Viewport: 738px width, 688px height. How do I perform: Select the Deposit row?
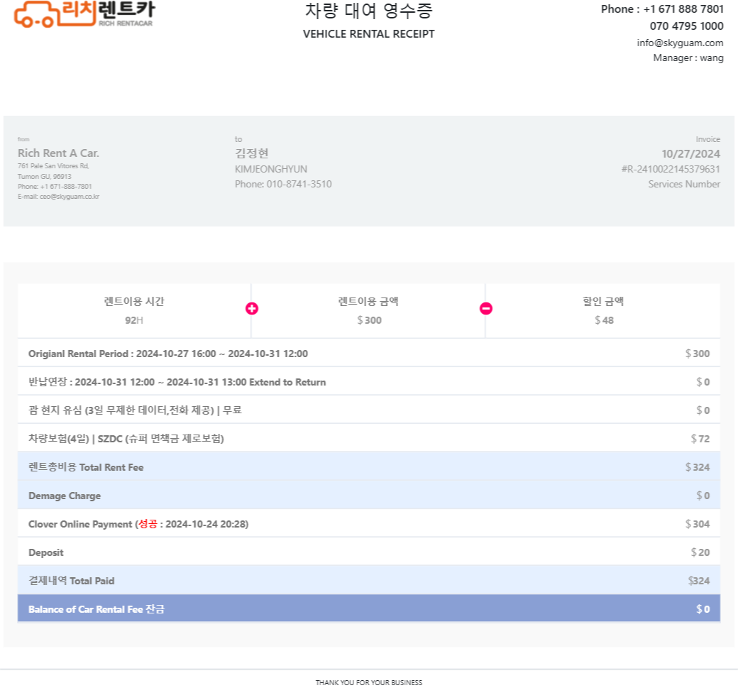pyautogui.click(x=369, y=552)
